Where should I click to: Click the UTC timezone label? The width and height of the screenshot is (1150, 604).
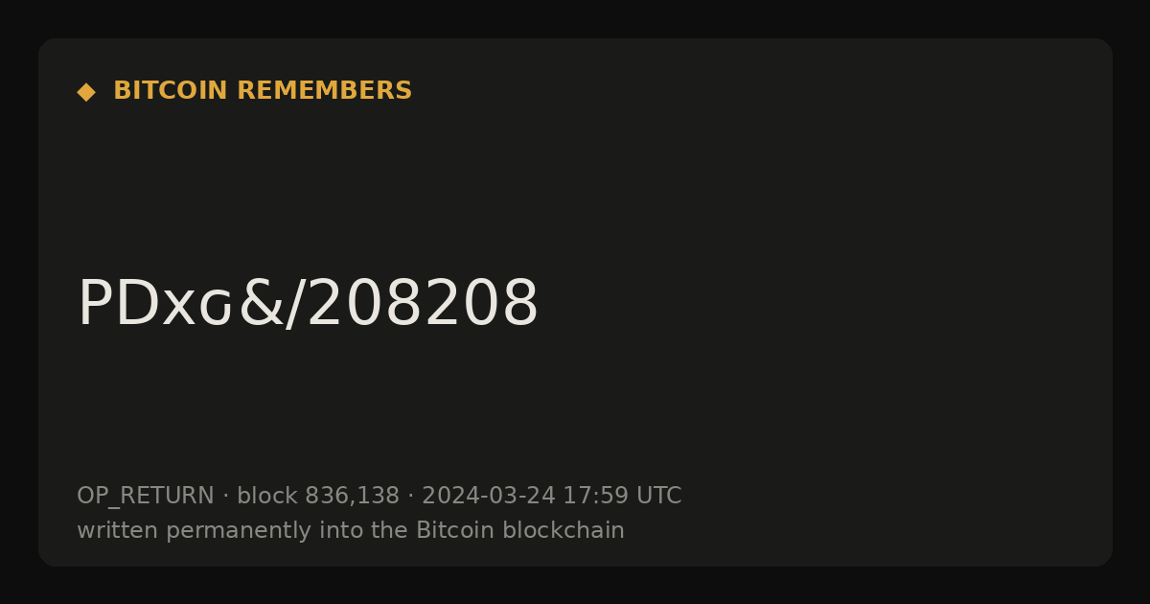pyautogui.click(x=659, y=497)
